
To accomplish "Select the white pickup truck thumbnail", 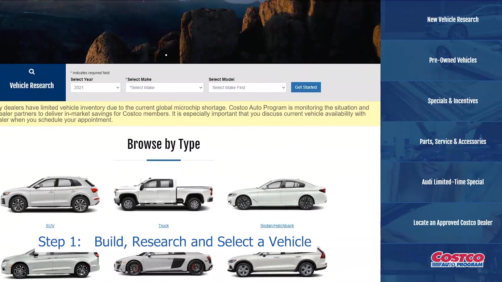I will (x=163, y=195).
